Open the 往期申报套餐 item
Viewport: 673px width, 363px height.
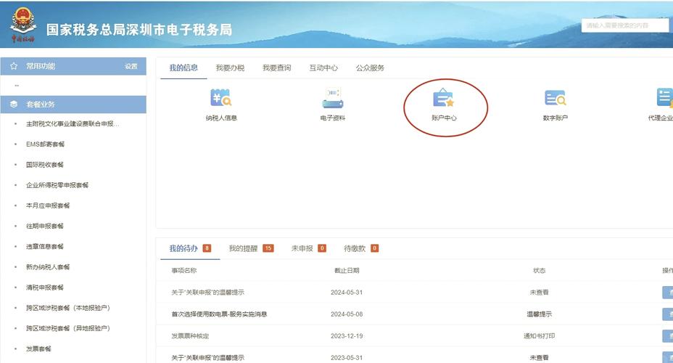click(45, 226)
